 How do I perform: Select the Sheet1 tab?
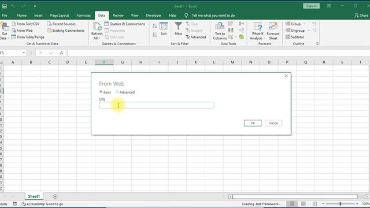point(34,196)
